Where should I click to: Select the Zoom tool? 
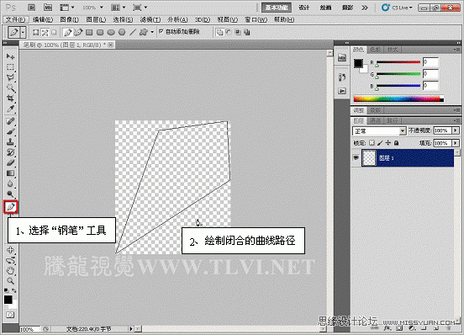point(10,281)
